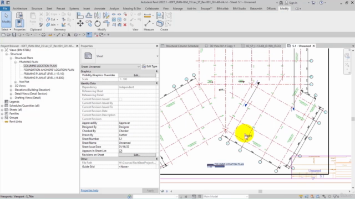
Task: Click the Edit Type button
Action: coord(149,66)
